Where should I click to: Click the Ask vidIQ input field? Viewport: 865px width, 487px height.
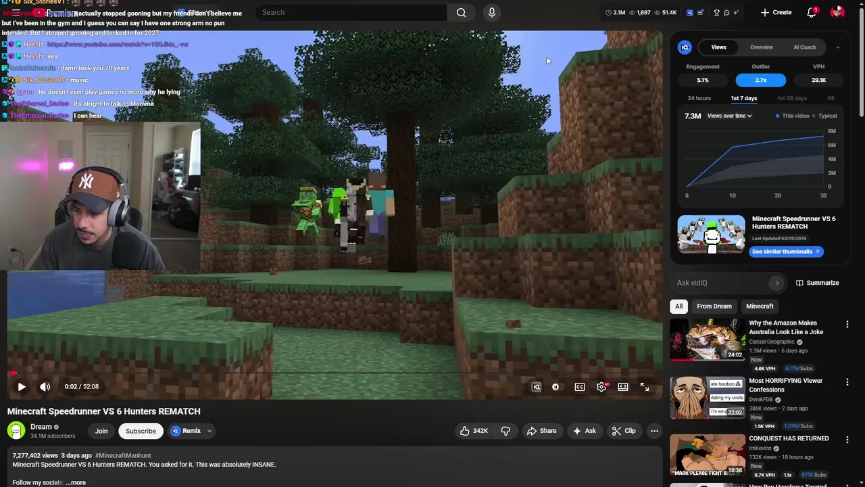click(x=721, y=283)
